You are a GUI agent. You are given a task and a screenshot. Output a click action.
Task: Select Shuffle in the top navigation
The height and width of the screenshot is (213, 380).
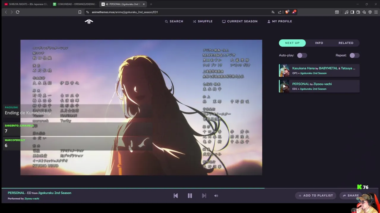[203, 21]
